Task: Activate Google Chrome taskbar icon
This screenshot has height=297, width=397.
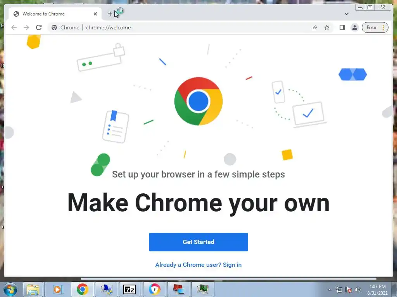Action: (x=82, y=289)
